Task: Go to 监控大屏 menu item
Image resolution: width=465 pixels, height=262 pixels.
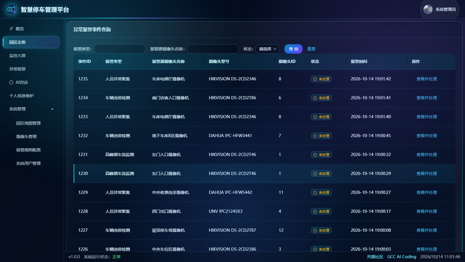Action: tap(31, 56)
